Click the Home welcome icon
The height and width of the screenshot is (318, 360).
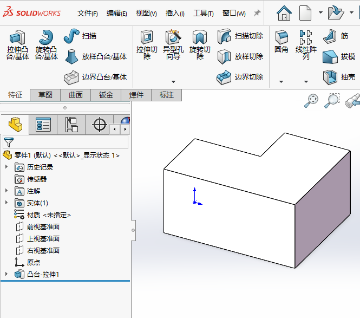(284, 13)
